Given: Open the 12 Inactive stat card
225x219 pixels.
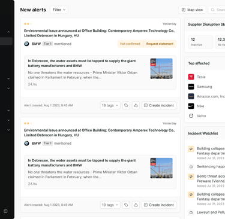Looking at the screenshot, I should pyautogui.click(x=200, y=42).
